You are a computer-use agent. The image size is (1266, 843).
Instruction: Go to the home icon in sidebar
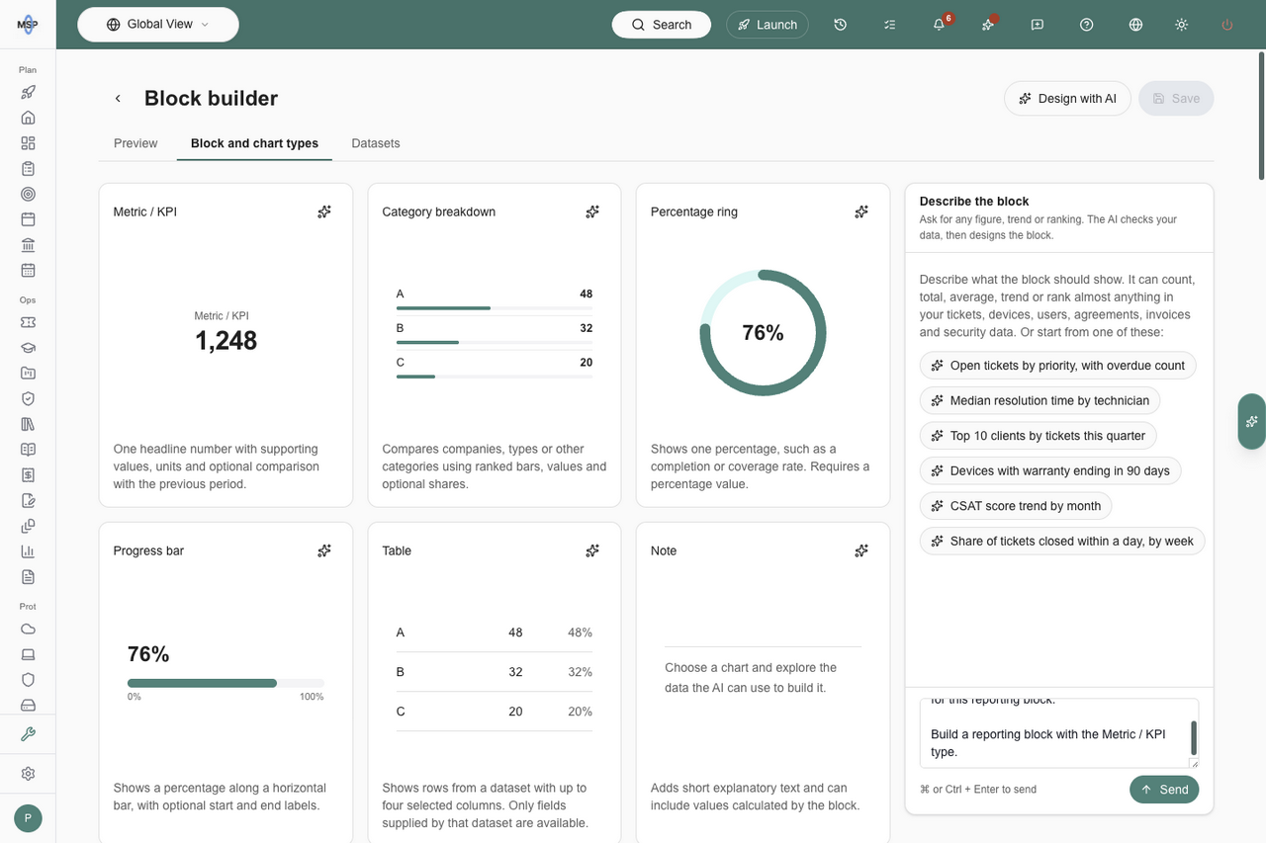(x=28, y=118)
